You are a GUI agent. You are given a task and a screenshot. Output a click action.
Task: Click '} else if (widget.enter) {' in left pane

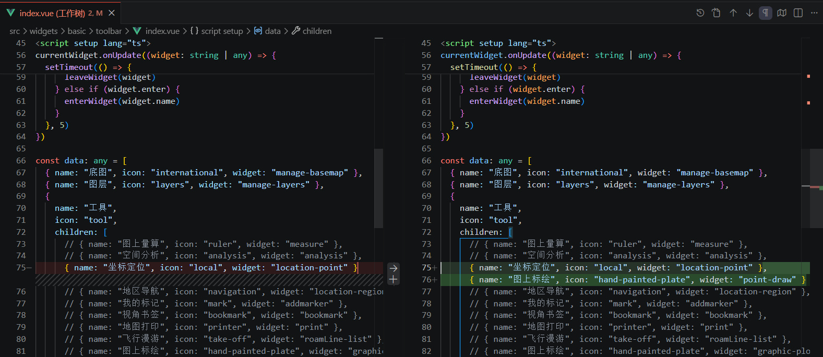(117, 89)
